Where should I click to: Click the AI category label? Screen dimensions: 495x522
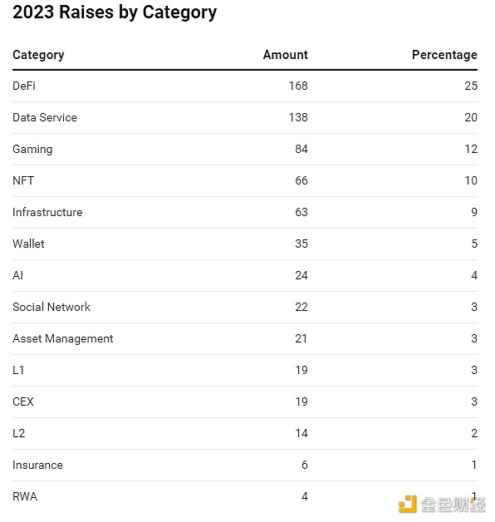click(18, 275)
